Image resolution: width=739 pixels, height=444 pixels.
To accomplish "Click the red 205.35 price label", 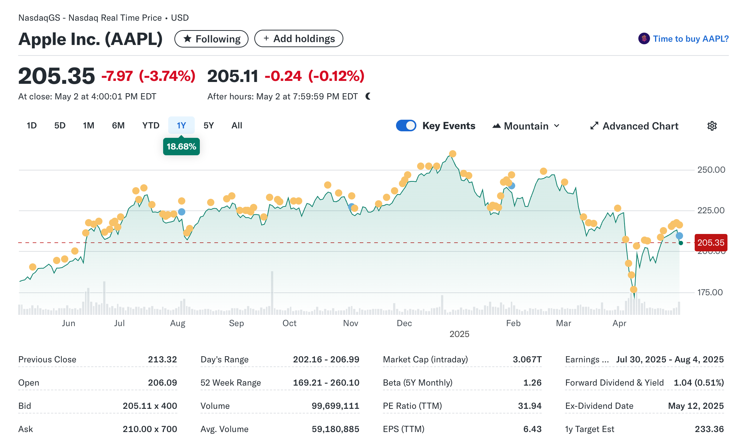I will [711, 243].
